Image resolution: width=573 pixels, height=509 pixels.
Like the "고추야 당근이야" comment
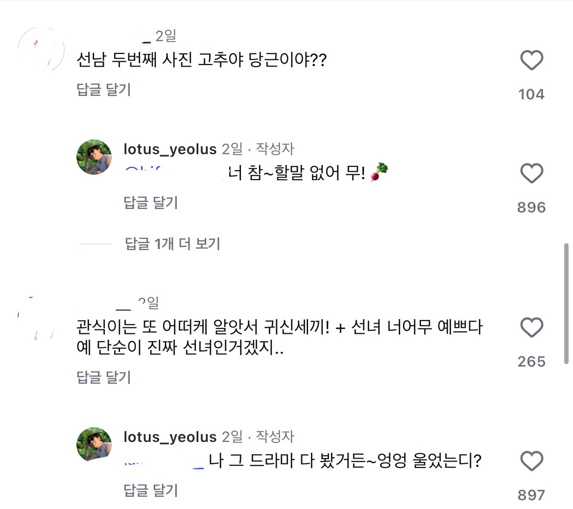(x=531, y=60)
